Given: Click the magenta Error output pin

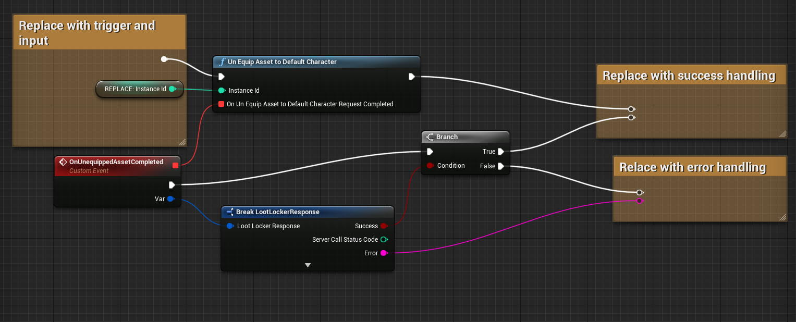Looking at the screenshot, I should point(384,253).
